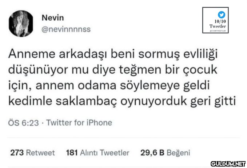
Task: Show the 29,6 B Beğeni likes
Action: [165, 152]
